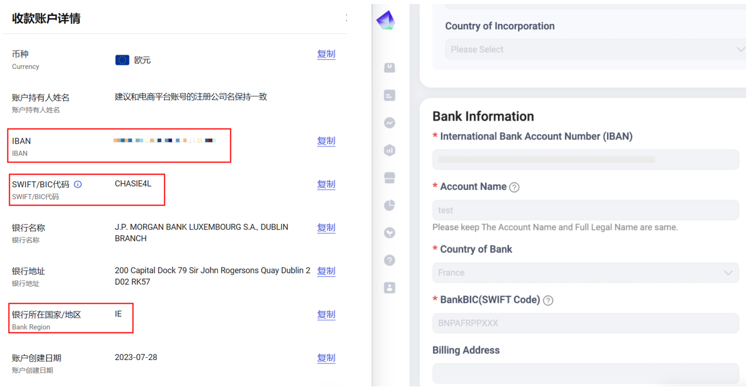Click the contact profile icon at sidebar bottom

point(389,288)
